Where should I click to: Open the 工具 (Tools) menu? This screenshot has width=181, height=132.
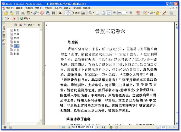(58, 8)
